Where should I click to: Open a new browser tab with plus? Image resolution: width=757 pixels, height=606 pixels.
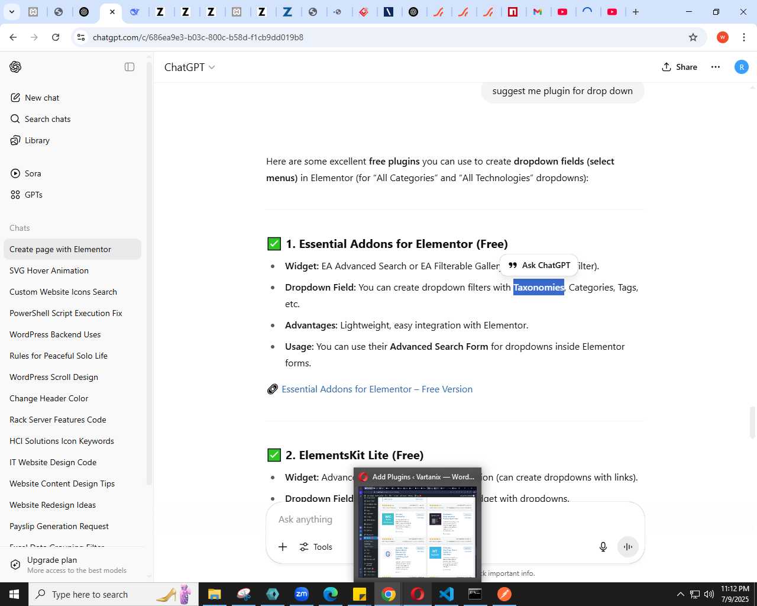click(x=636, y=12)
